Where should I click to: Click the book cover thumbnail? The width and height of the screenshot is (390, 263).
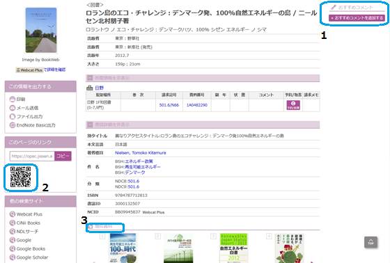coord(41,30)
